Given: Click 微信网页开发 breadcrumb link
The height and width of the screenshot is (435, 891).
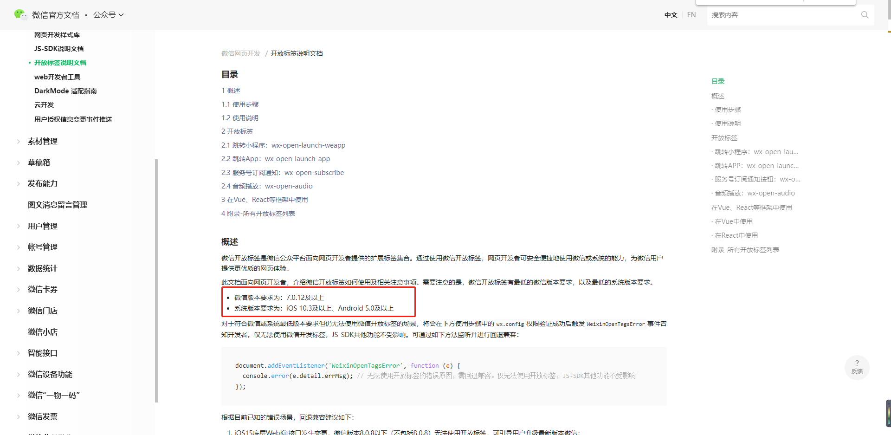Looking at the screenshot, I should click(x=241, y=53).
